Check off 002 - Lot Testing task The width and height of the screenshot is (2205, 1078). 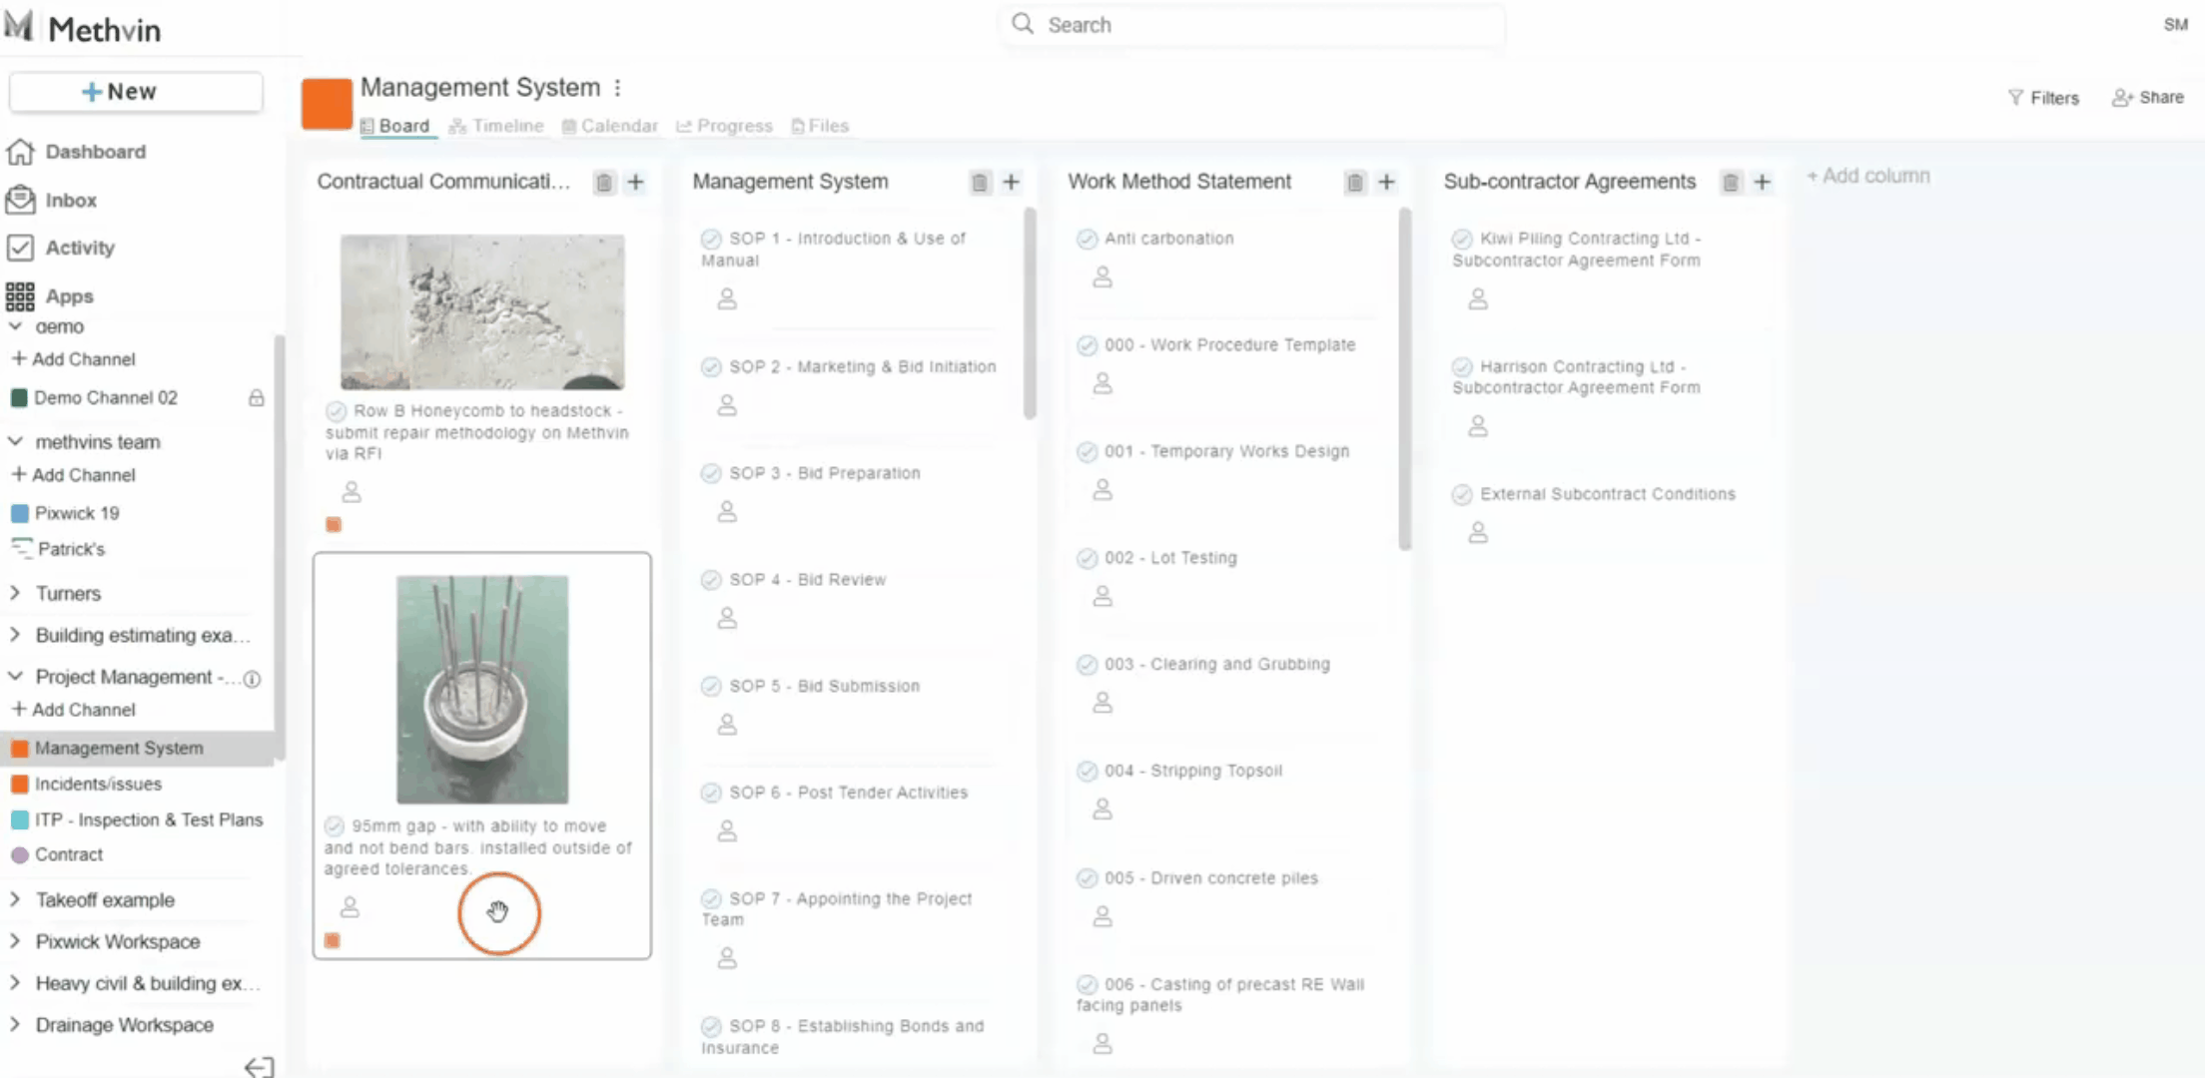tap(1087, 559)
